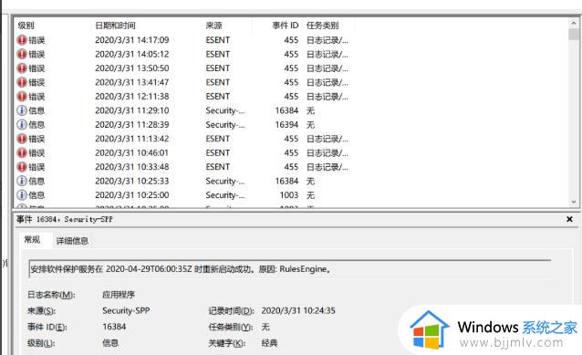Select date 2020/3/31 11:13:42
Image resolution: width=582 pixels, height=355 pixels.
coord(131,139)
